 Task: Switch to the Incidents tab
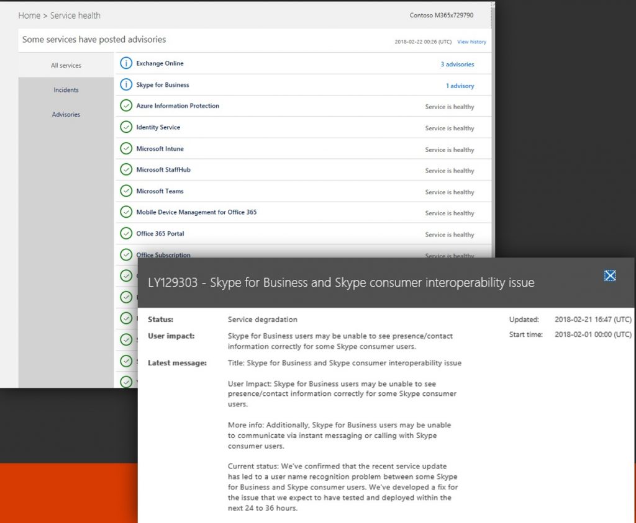click(x=66, y=90)
